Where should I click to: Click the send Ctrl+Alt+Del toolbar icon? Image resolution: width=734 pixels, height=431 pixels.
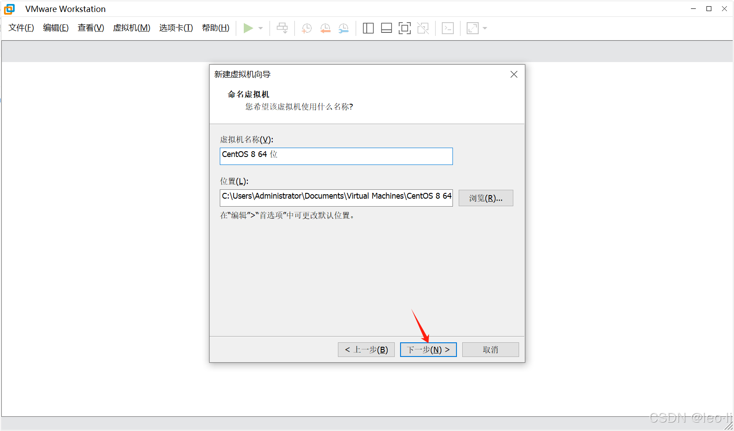click(x=282, y=28)
